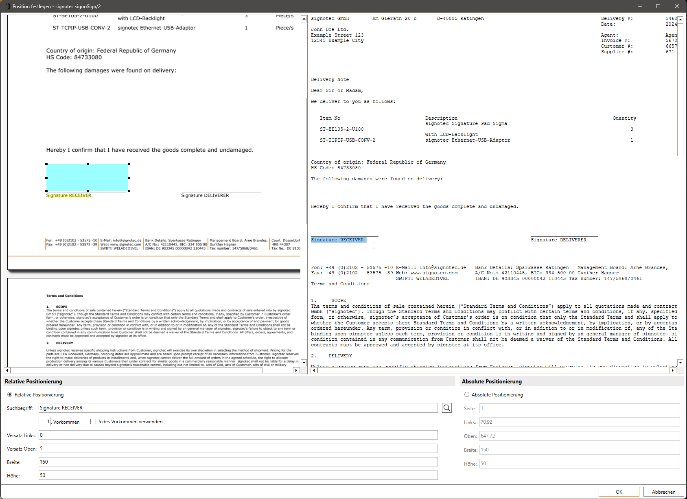The width and height of the screenshot is (687, 499).
Task: Click the Versatz Oben input field
Action: pos(238,449)
